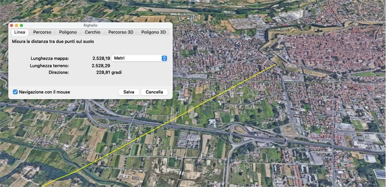This screenshot has height=187, width=386.
Task: Click the yellow ruler line's upper endpoint
Action: coord(276,64)
